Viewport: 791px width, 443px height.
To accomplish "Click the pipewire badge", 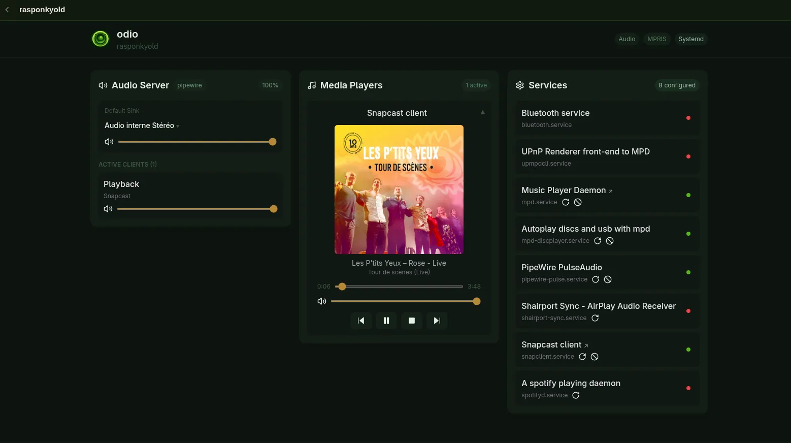I will coord(189,85).
